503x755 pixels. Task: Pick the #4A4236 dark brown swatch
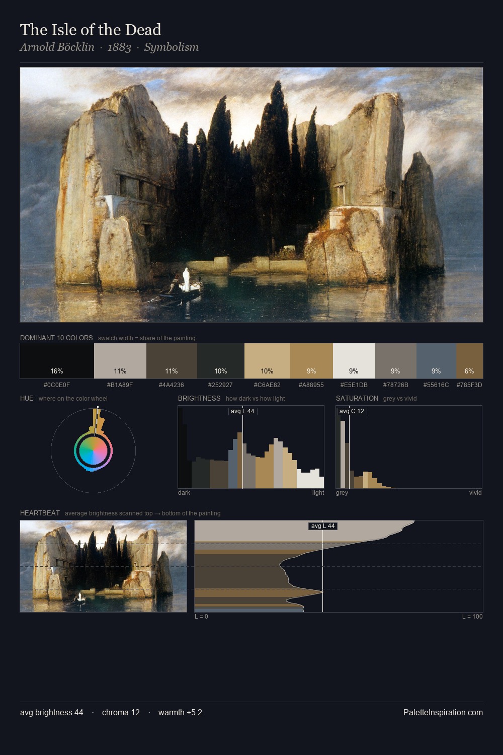click(x=172, y=361)
